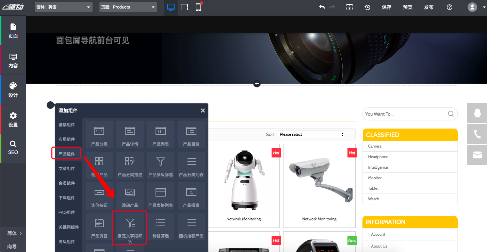The height and width of the screenshot is (252, 487).
Task: Select the 产品搜索 component icon
Action: [191, 196]
